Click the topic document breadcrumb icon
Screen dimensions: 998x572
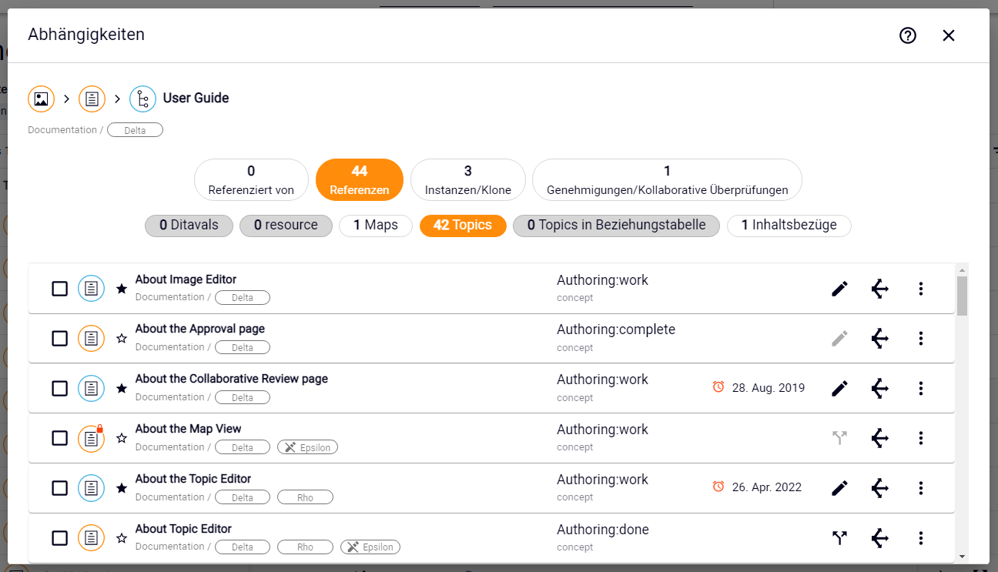point(92,99)
